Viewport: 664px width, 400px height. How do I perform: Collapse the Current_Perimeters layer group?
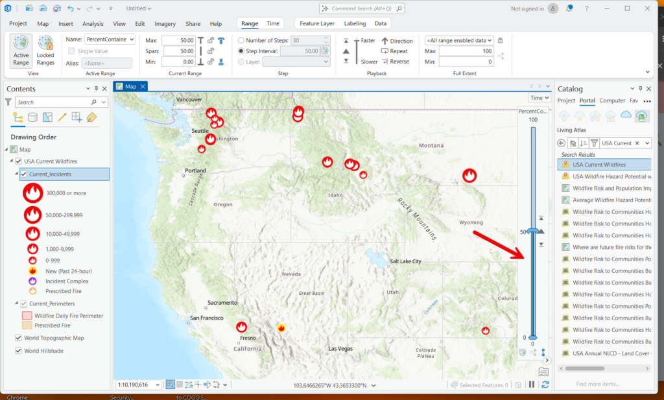coord(16,303)
